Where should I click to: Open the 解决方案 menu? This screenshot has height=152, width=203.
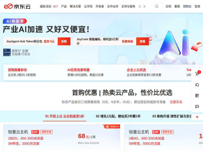[x=75, y=7]
